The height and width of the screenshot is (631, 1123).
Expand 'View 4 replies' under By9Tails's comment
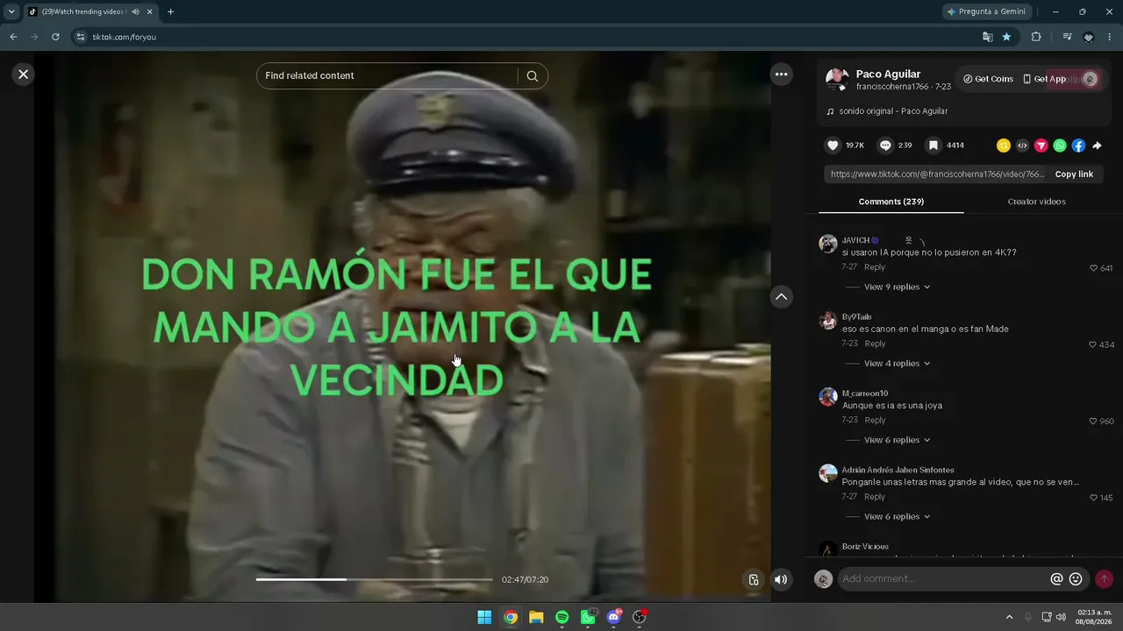click(x=897, y=364)
